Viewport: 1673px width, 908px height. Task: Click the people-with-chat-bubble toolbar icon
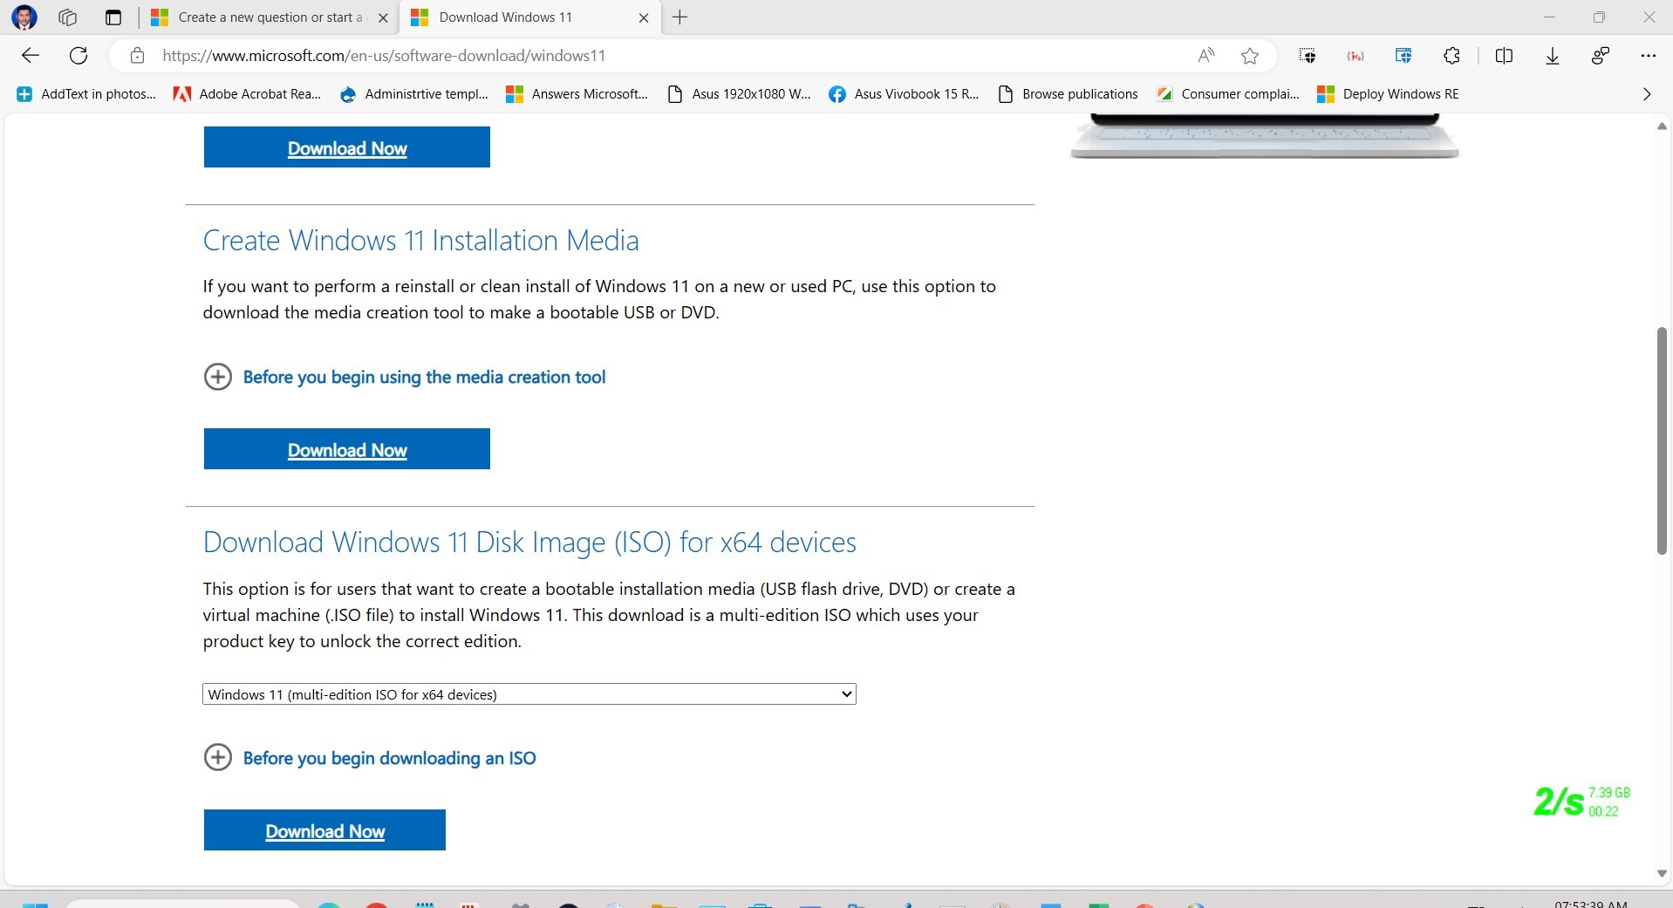point(1601,56)
